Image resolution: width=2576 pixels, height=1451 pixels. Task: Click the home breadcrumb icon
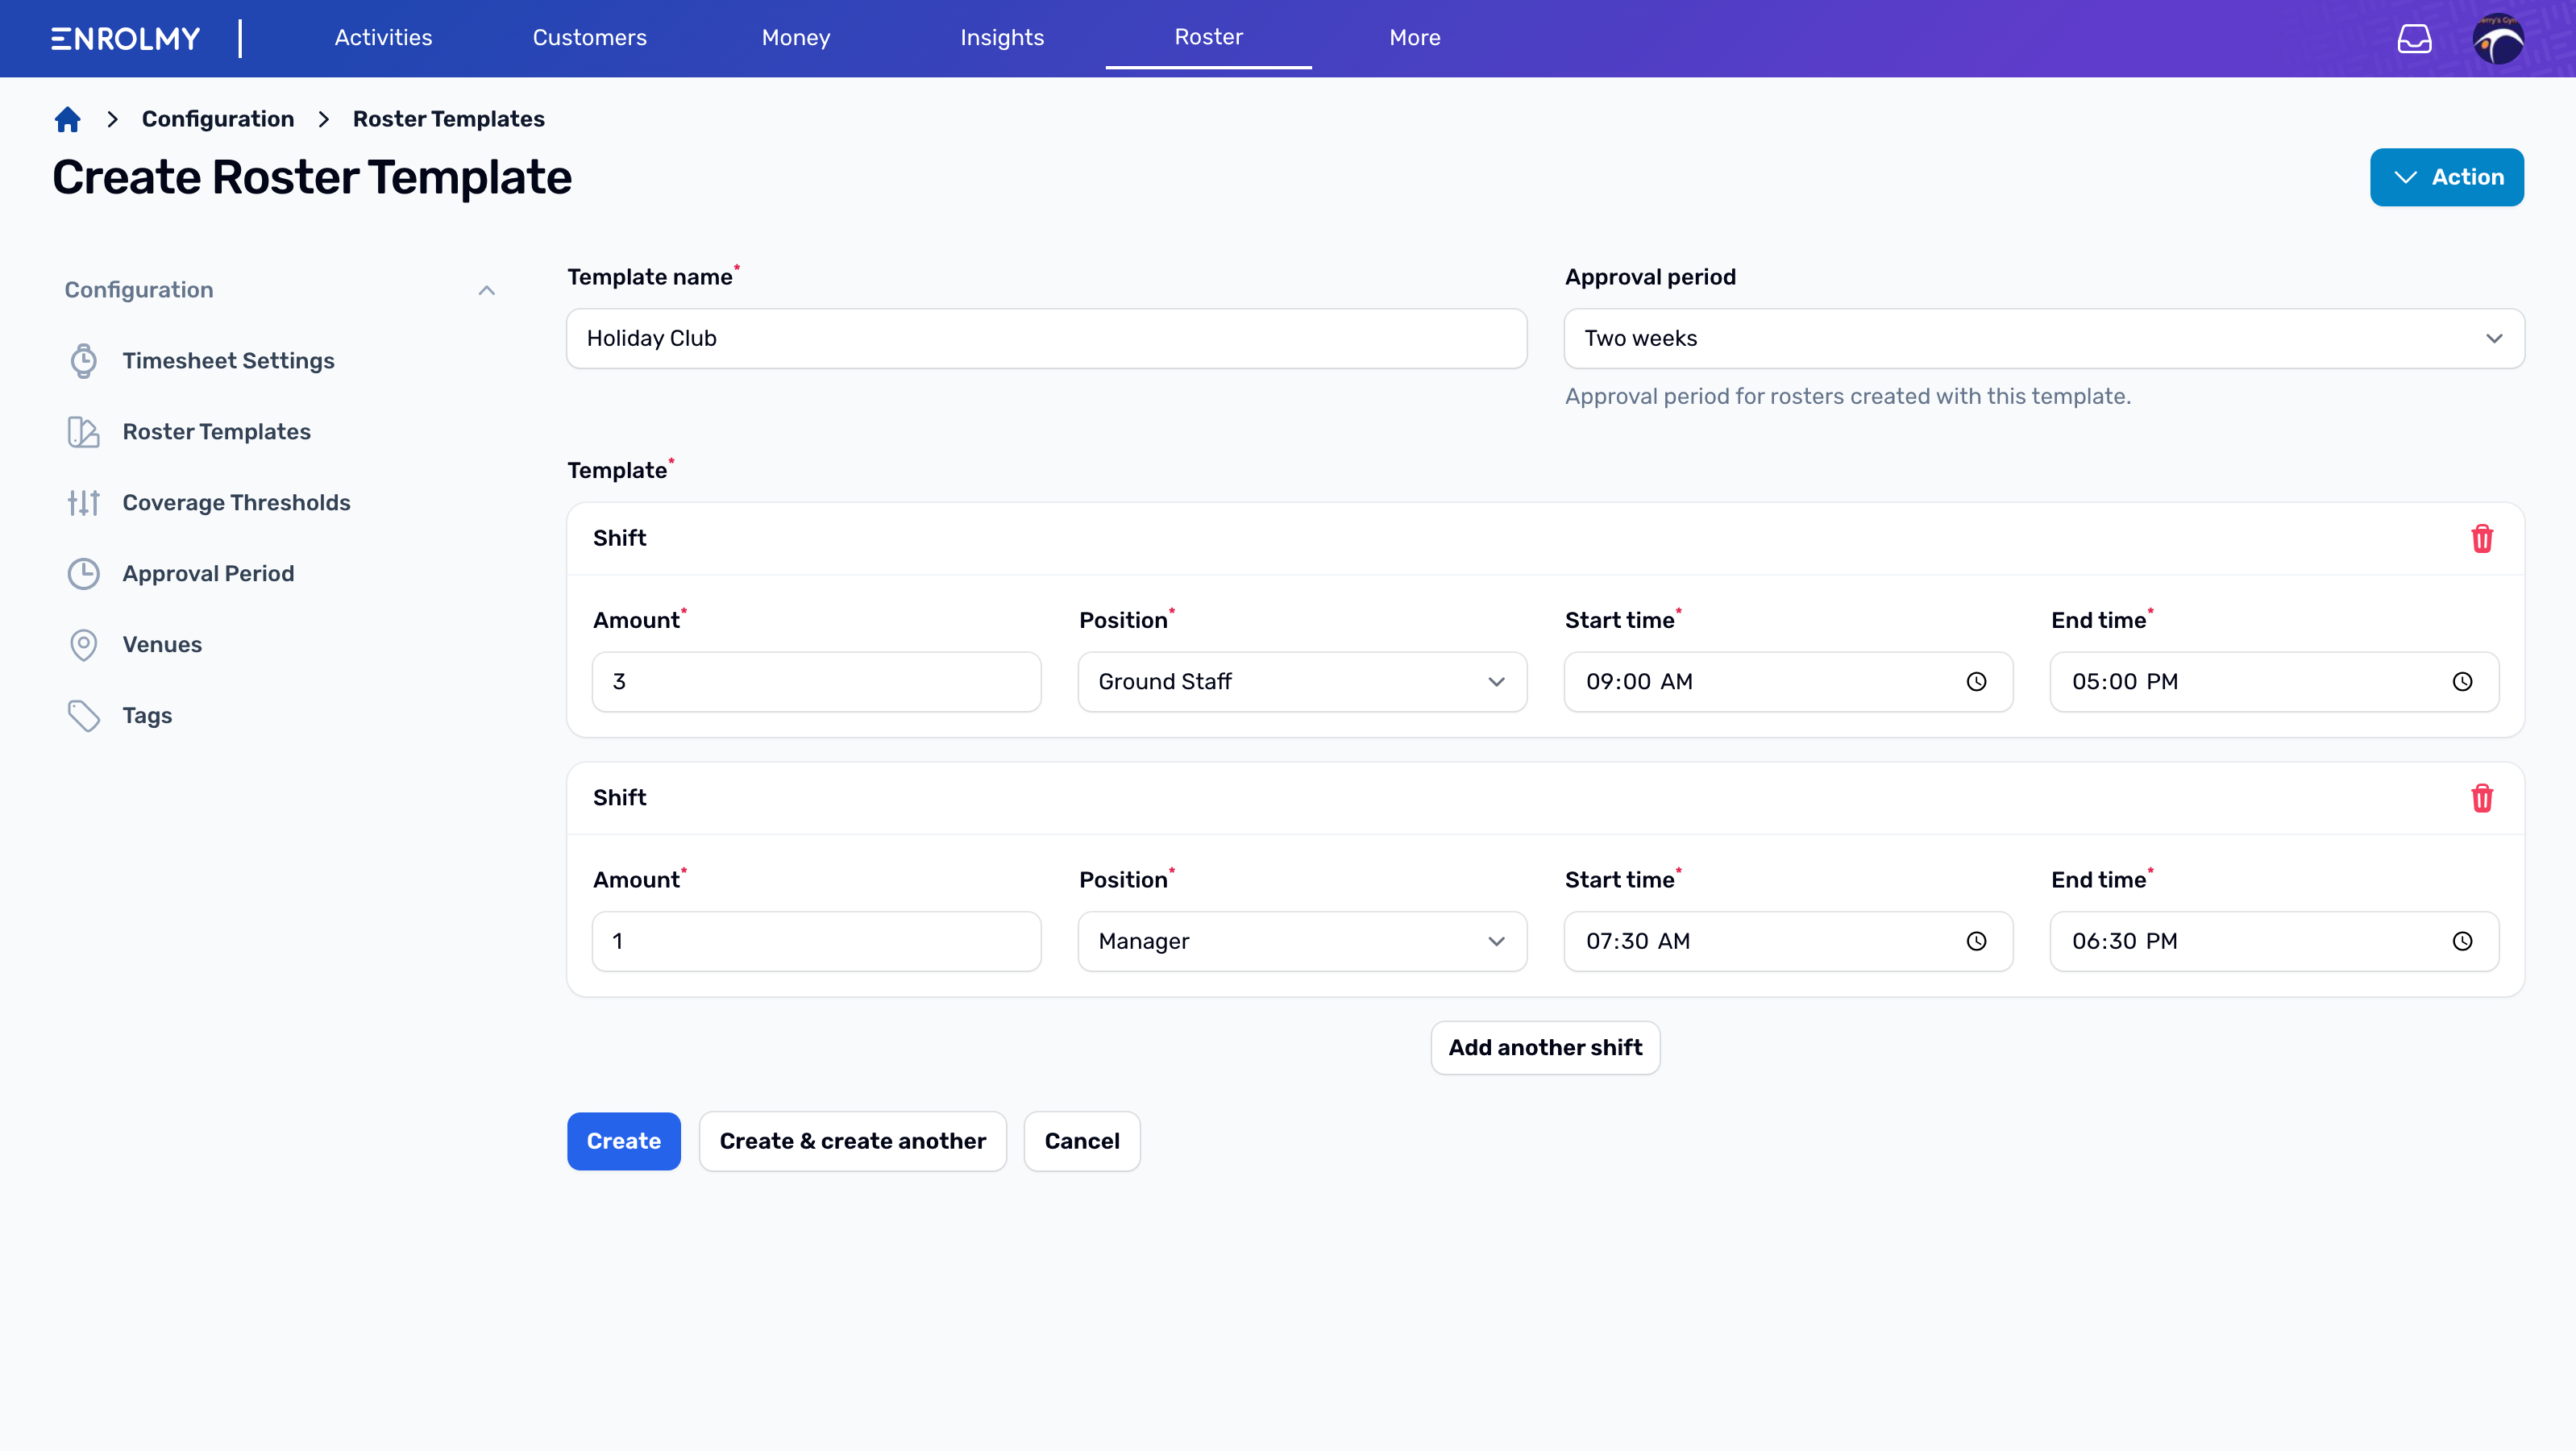65,118
